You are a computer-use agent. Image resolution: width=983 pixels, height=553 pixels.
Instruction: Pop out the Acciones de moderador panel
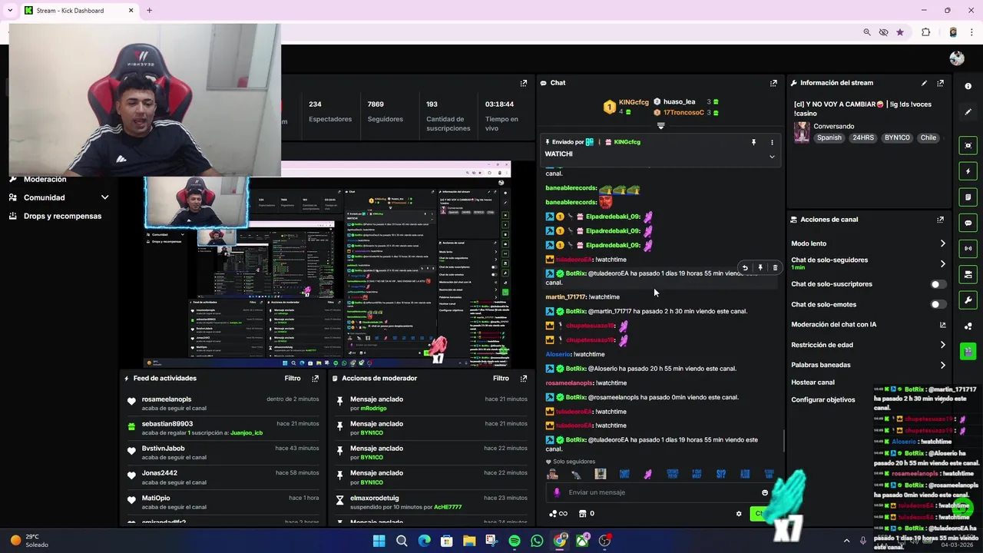coord(524,379)
